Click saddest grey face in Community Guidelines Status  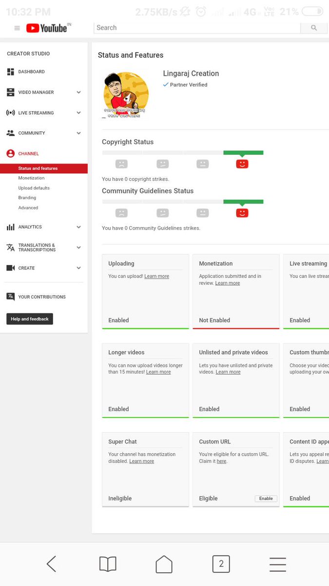pyautogui.click(x=121, y=213)
